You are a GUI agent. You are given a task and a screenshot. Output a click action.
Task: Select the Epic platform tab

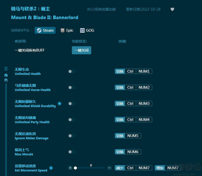point(67,30)
